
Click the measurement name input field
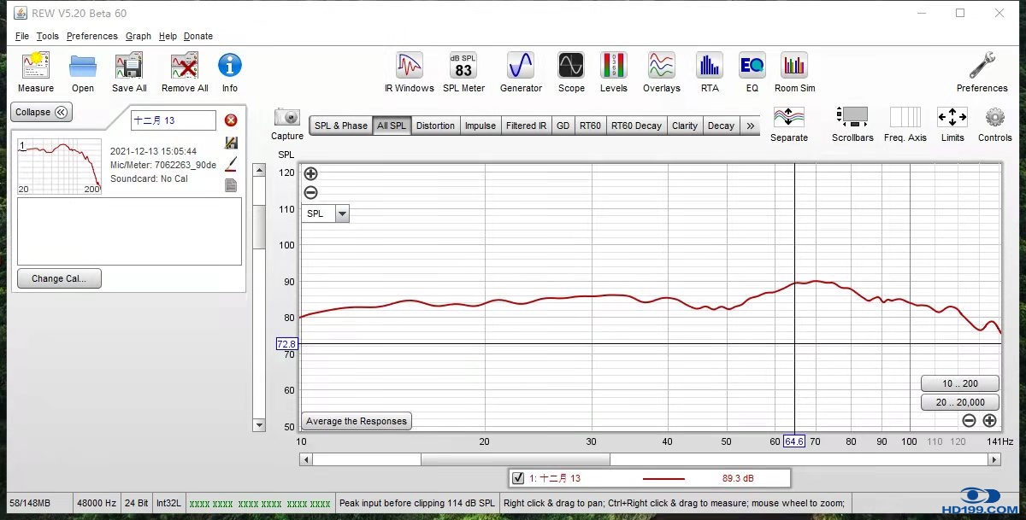coord(174,120)
